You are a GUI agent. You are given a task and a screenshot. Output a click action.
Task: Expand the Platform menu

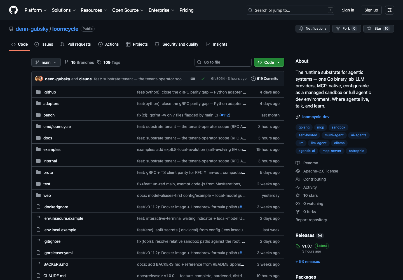[x=36, y=10]
